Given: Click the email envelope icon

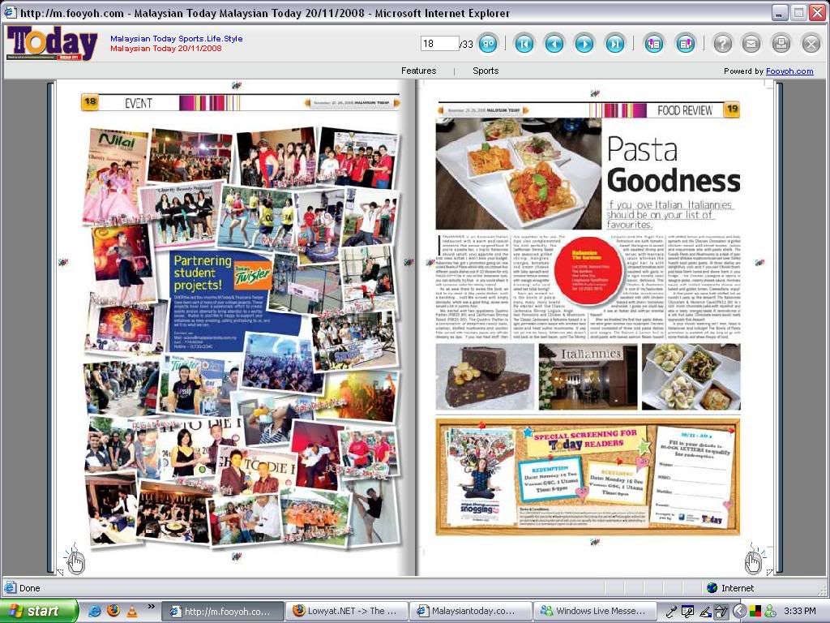Looking at the screenshot, I should click(751, 44).
